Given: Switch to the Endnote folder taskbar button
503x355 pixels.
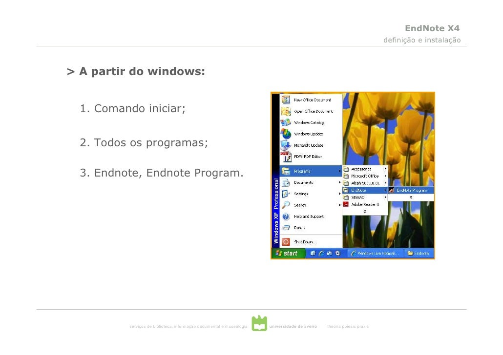Looking at the screenshot, I should tap(419, 254).
